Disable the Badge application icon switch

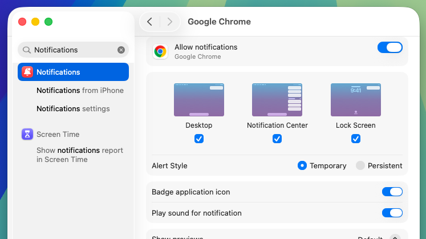[392, 192]
